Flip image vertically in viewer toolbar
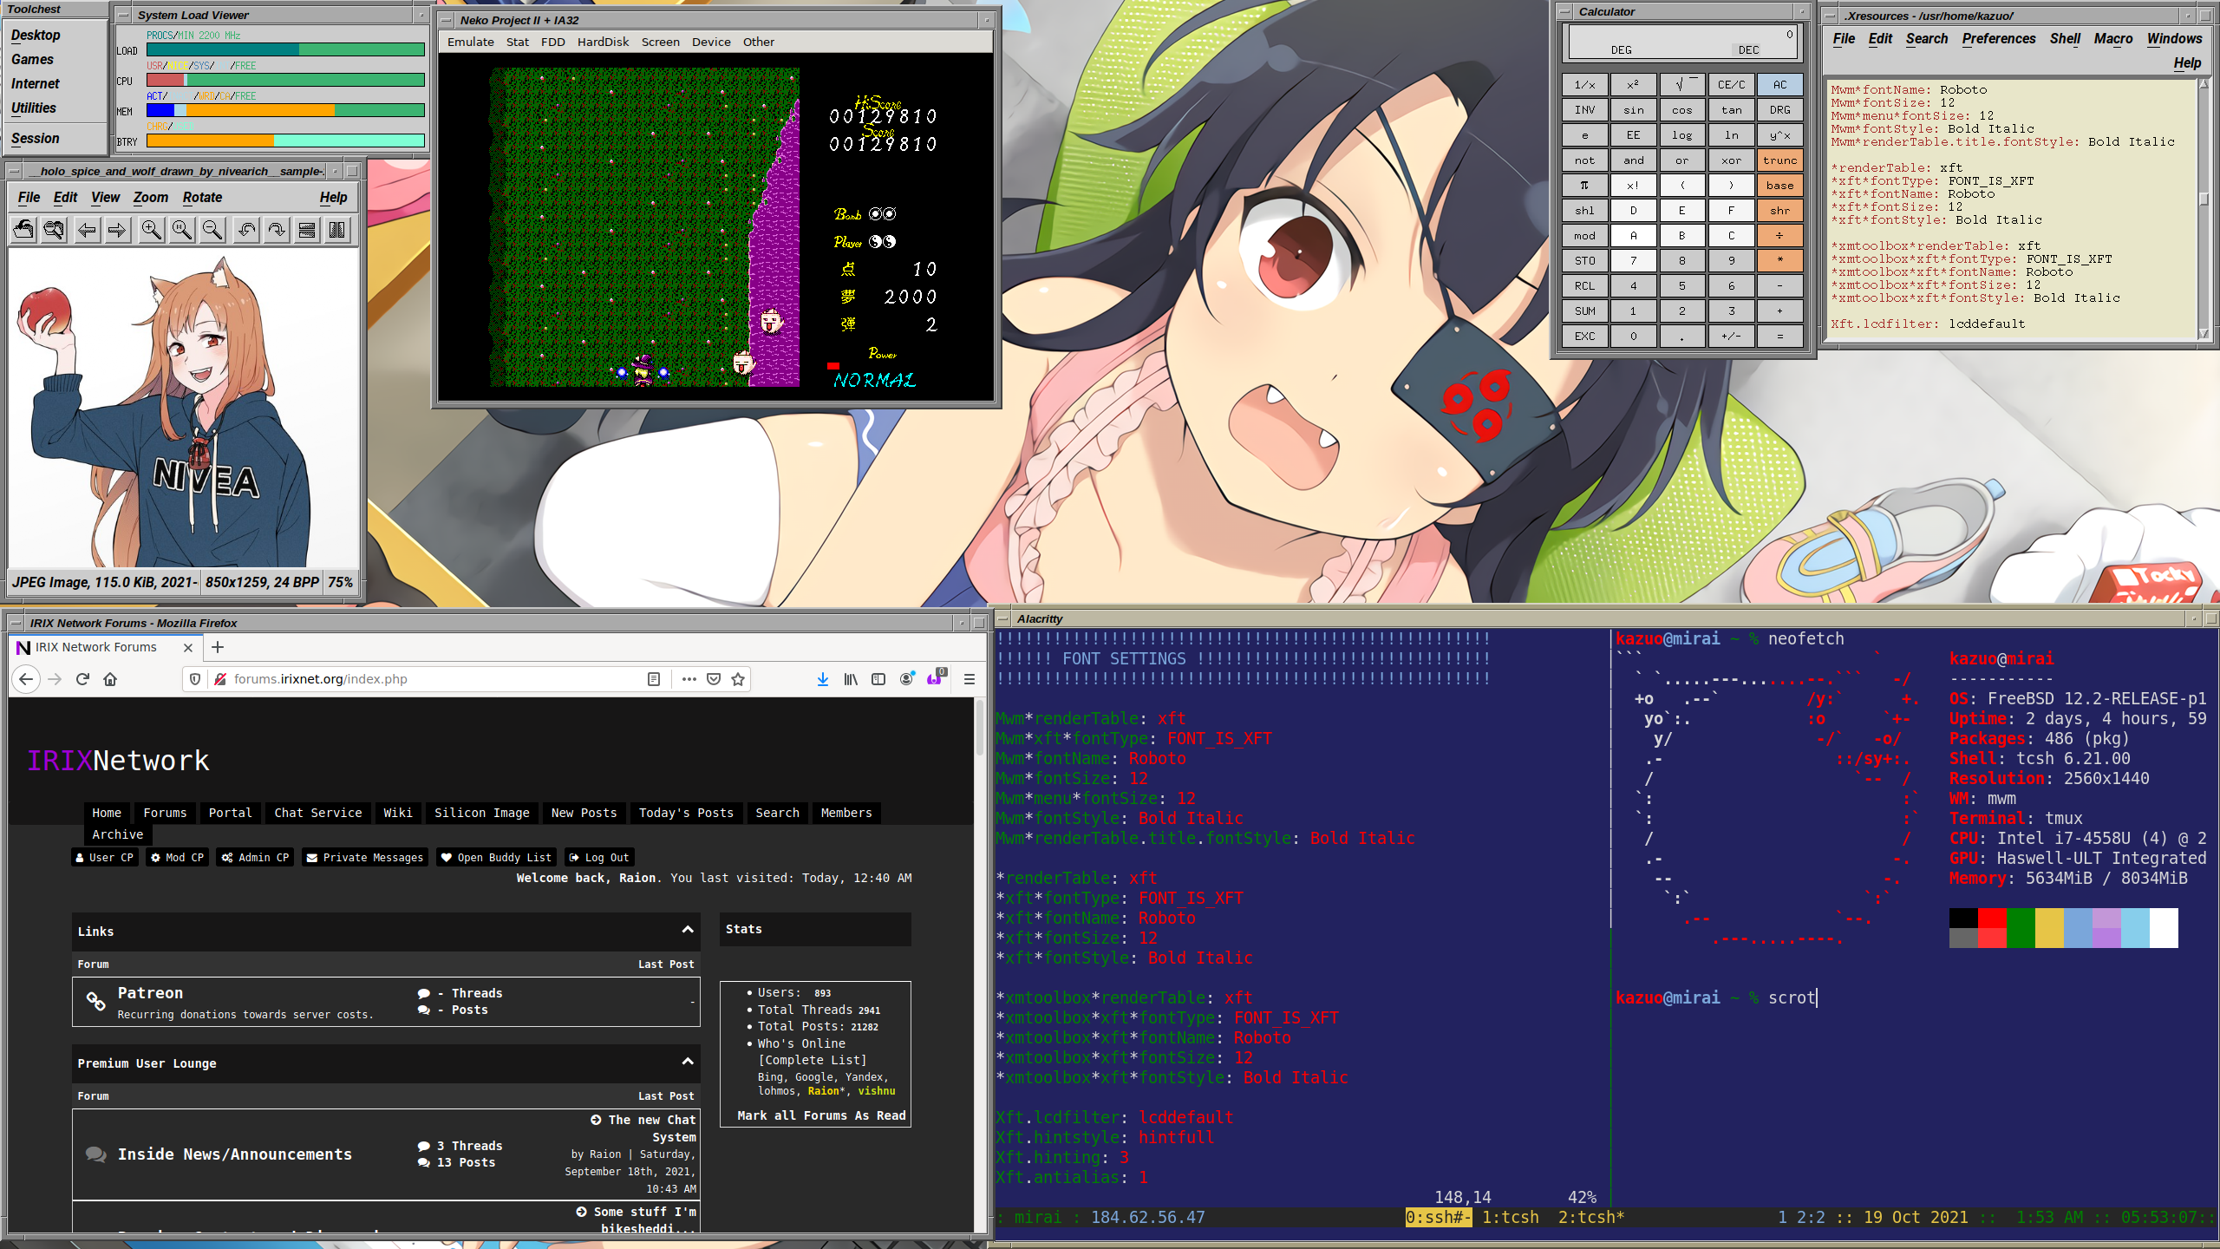This screenshot has width=2220, height=1249. [x=307, y=230]
